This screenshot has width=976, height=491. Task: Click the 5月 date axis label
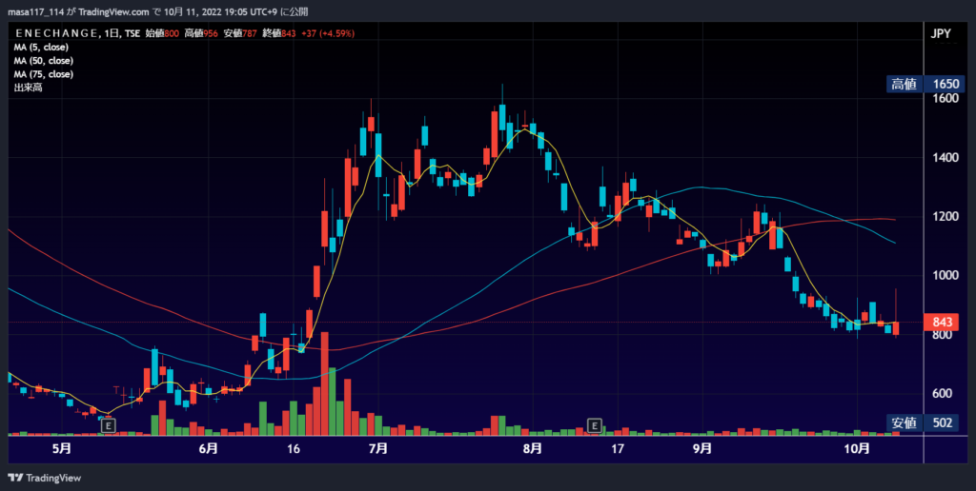coord(62,449)
